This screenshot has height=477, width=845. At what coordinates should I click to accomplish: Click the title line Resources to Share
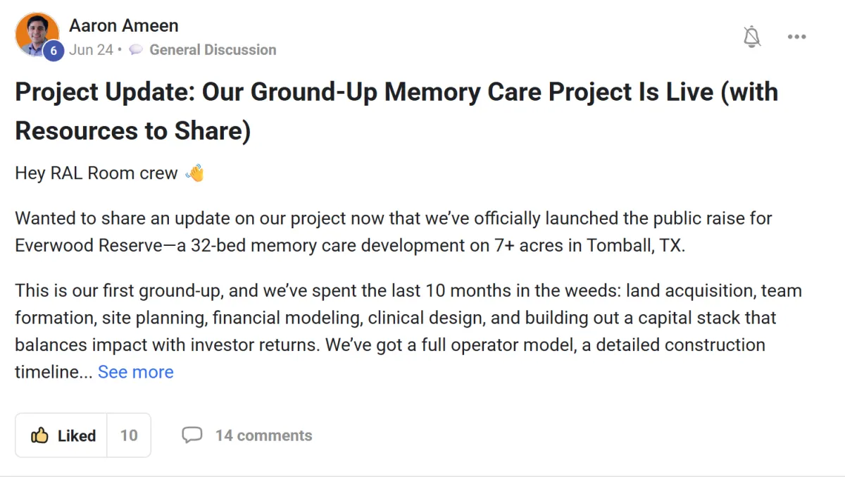133,131
